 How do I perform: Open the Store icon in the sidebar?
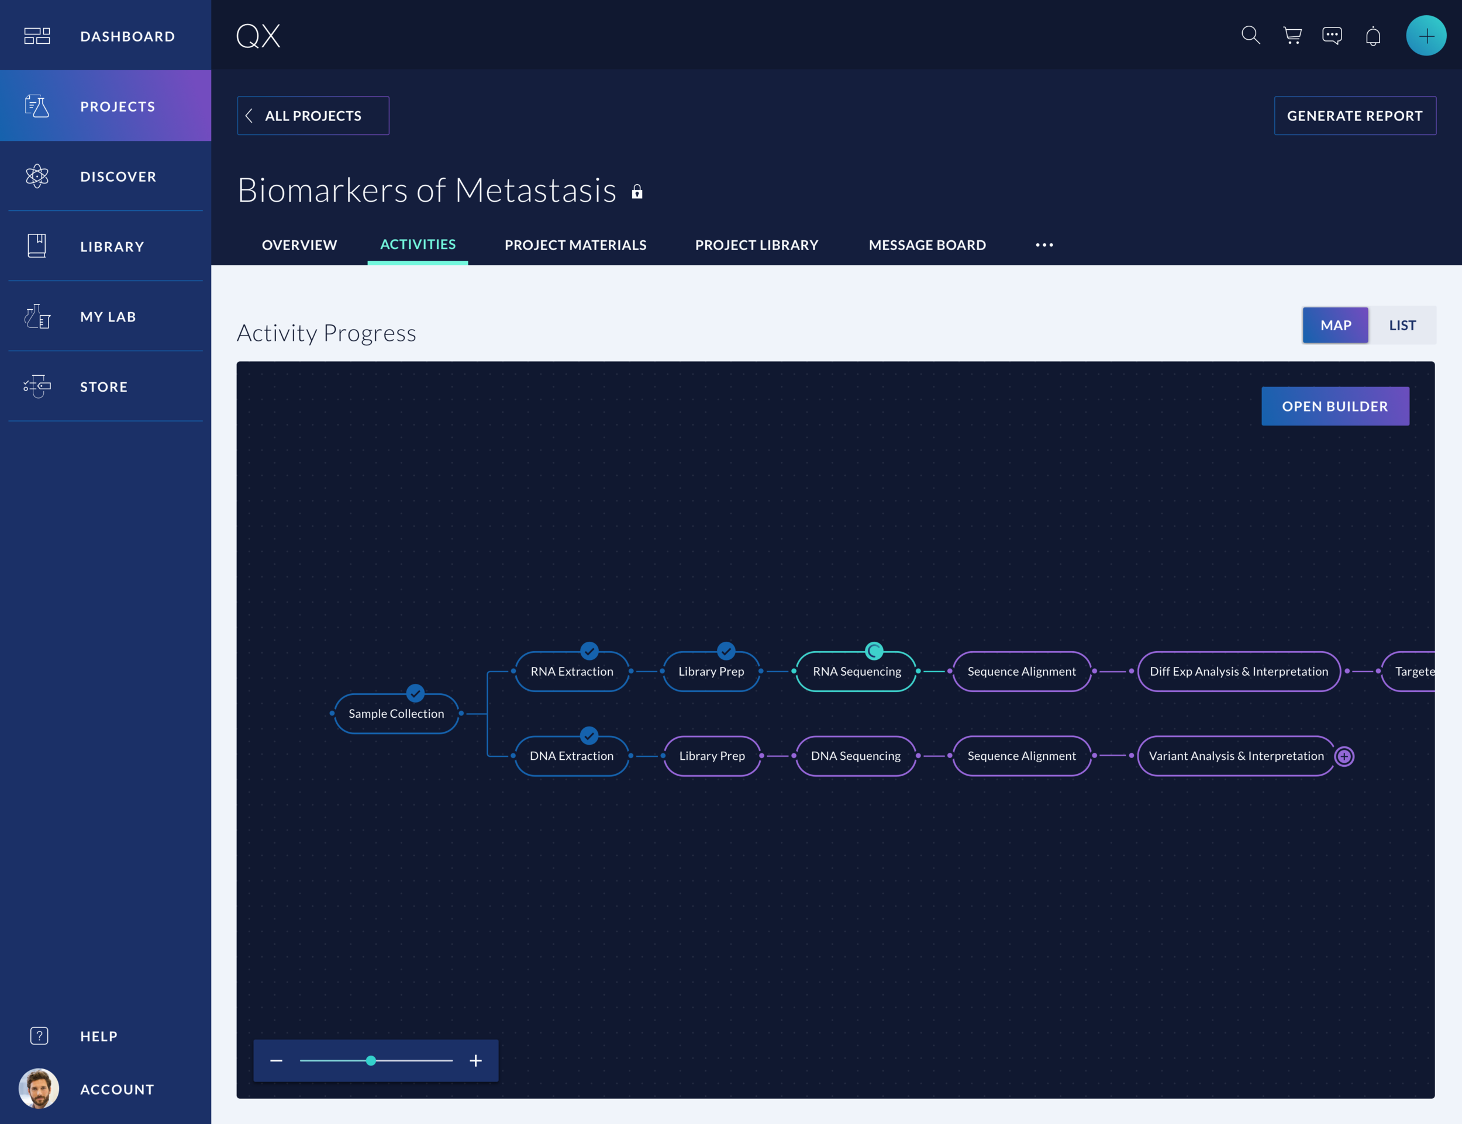37,387
